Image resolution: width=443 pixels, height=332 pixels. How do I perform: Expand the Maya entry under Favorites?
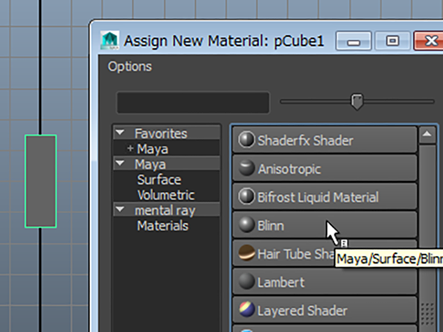(x=130, y=148)
